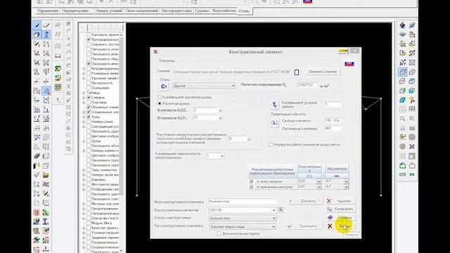The height and width of the screenshot is (253, 450).
Task: Click the grid icon in the 'от всех нагрузок' row
Action: click(x=251, y=181)
